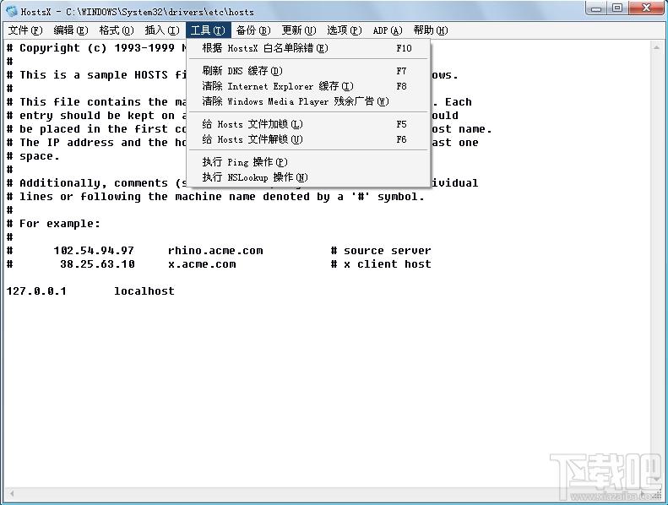
Task: Maximize the HostsX window
Action: click(616, 8)
